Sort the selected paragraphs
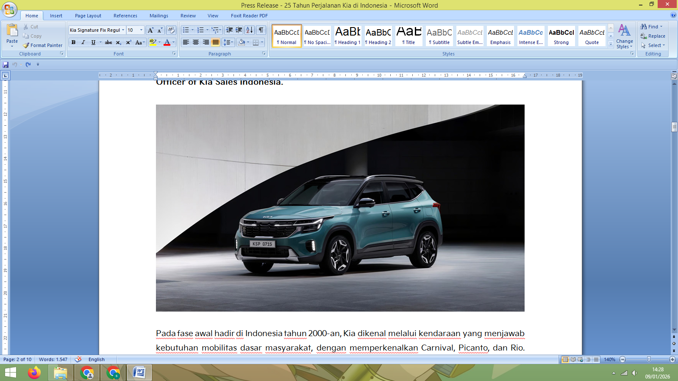 250,30
